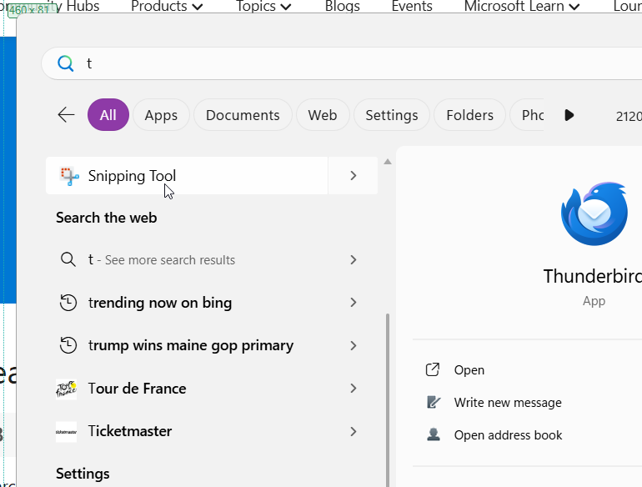642x487 pixels.
Task: Expand chevron for trending now on bing
Action: tap(353, 303)
